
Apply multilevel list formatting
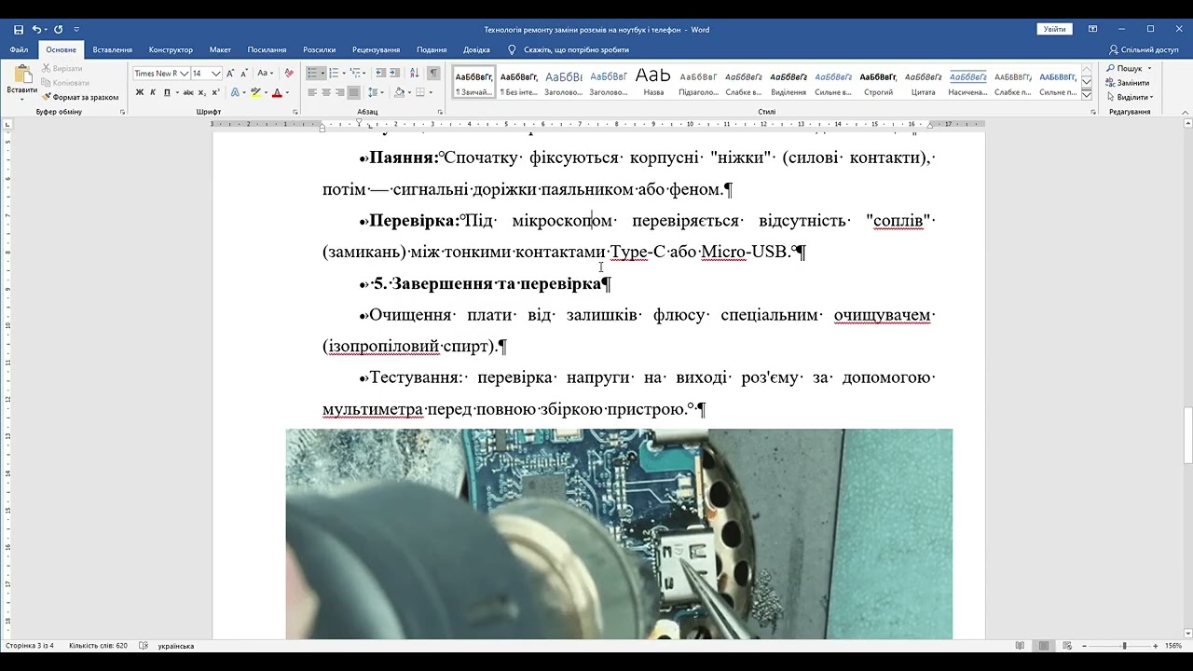[x=356, y=73]
